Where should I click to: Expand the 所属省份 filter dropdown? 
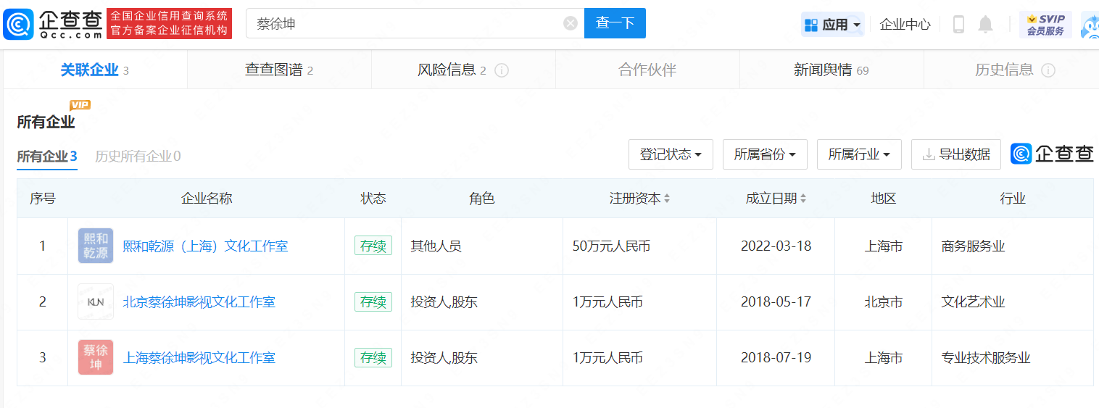tap(765, 154)
